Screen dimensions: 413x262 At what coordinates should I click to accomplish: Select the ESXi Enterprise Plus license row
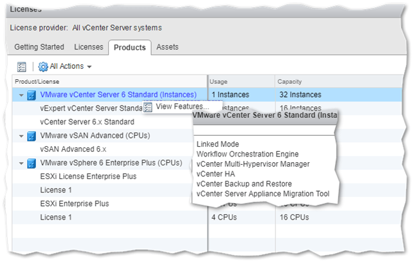[74, 204]
